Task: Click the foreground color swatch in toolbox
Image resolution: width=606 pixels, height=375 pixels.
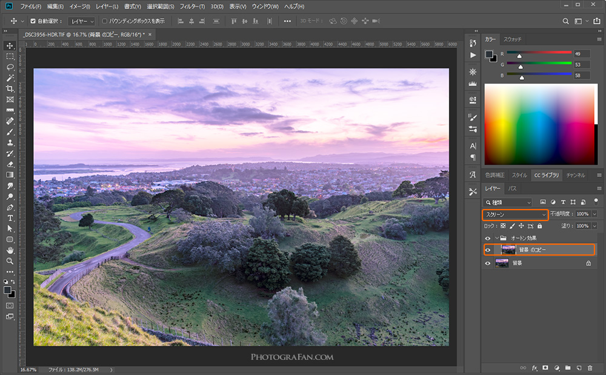Action: (x=7, y=290)
